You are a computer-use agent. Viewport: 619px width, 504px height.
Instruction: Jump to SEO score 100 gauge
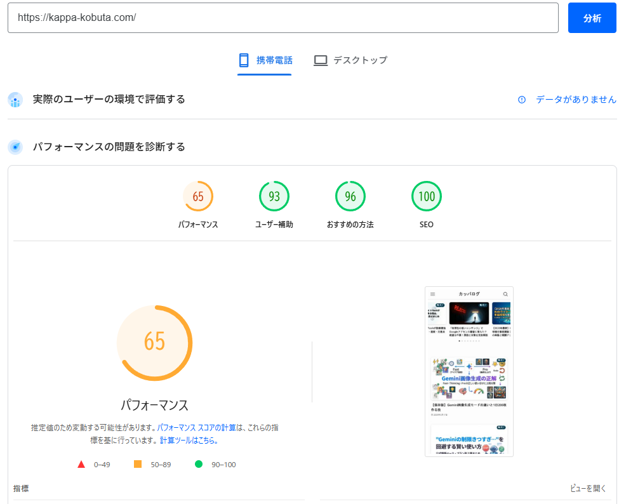[427, 196]
